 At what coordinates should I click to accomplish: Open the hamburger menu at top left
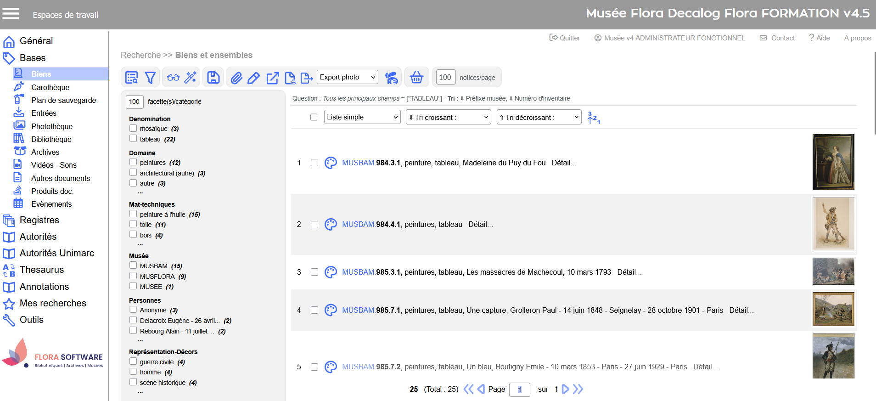click(11, 14)
